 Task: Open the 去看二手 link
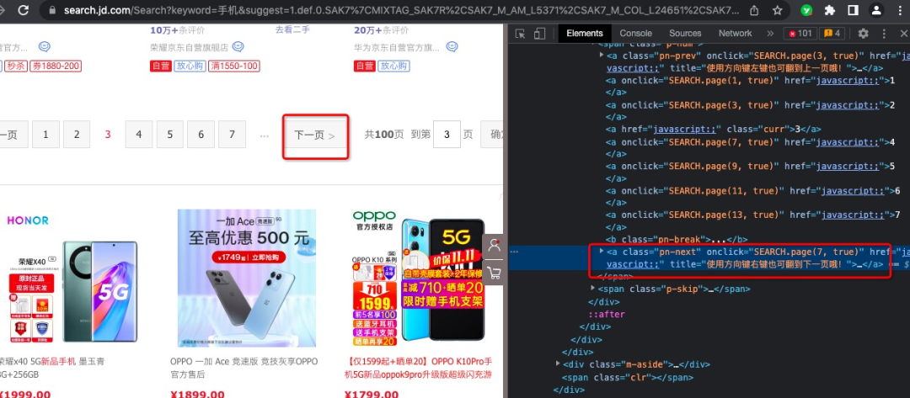pos(292,30)
